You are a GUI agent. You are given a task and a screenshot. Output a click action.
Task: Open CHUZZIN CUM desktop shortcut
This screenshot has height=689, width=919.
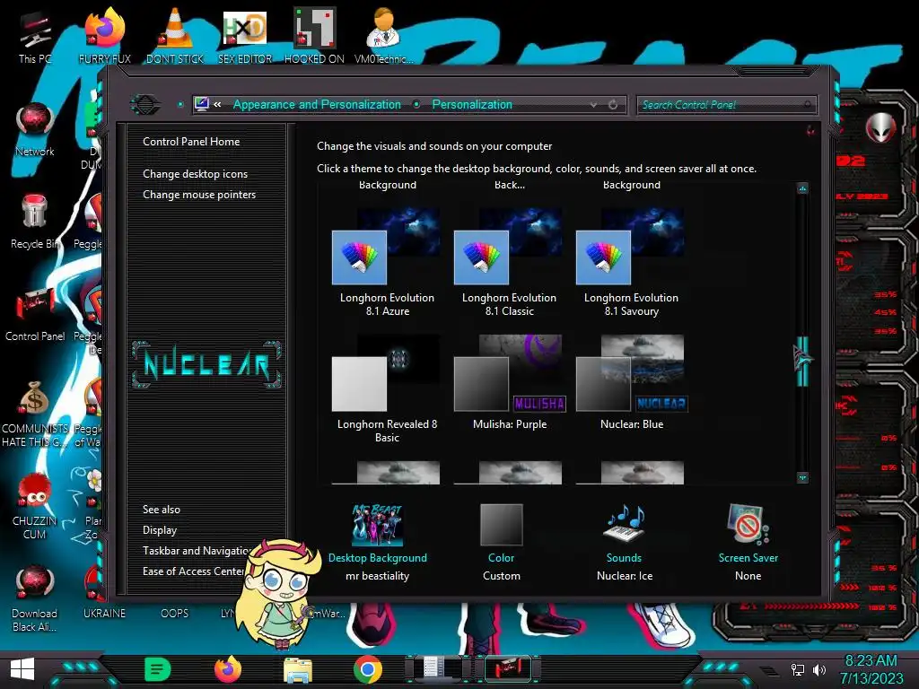point(35,506)
